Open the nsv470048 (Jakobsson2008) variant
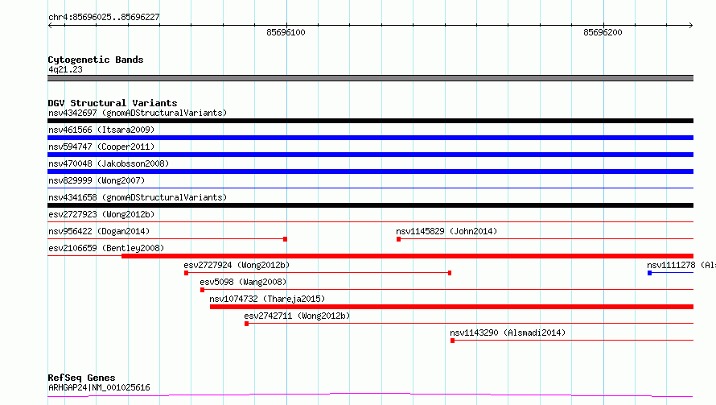The width and height of the screenshot is (716, 405). click(x=109, y=163)
